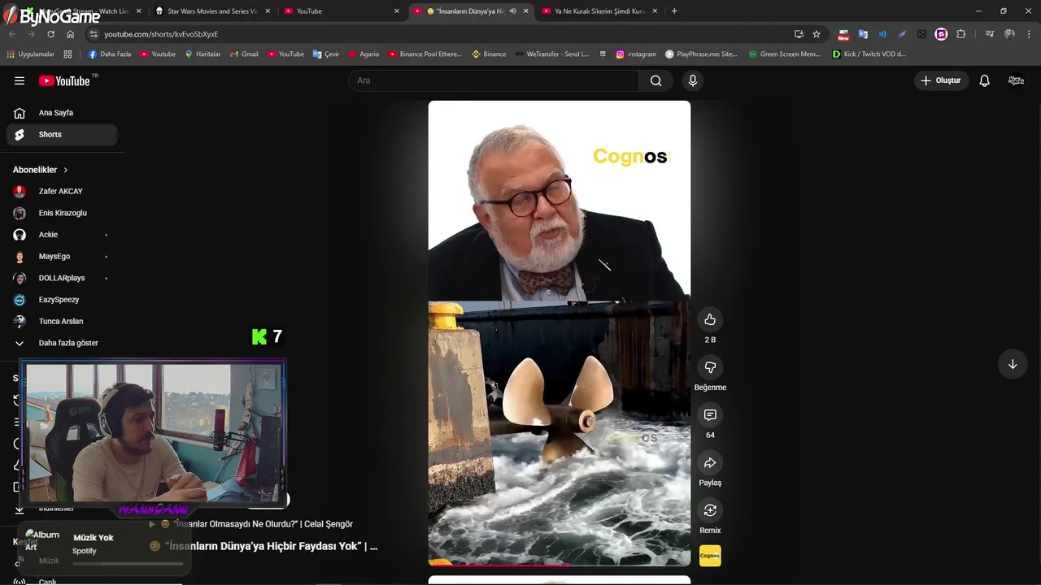
Task: Remix this Short
Action: coord(710,510)
